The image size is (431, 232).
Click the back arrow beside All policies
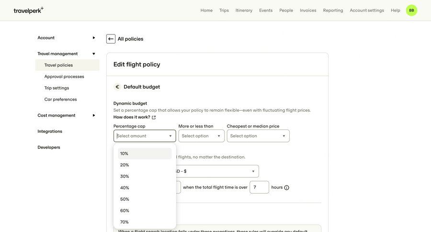click(111, 39)
